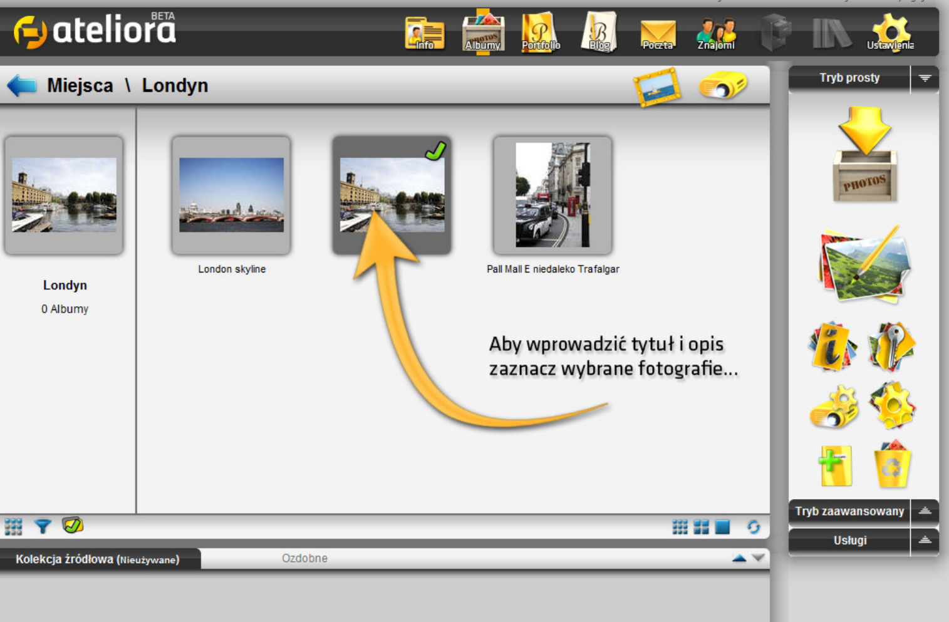949x622 pixels.
Task: Open the Info section icon
Action: click(x=424, y=33)
